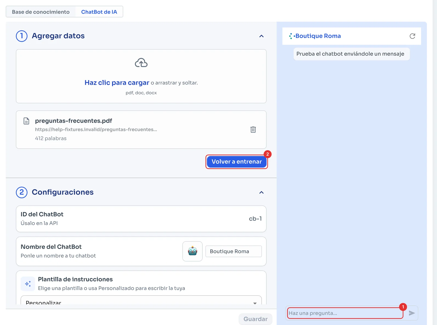Click the sparkle icon by Plantilla de instrucciones
Viewport: 437px width, 325px height.
coord(28,284)
